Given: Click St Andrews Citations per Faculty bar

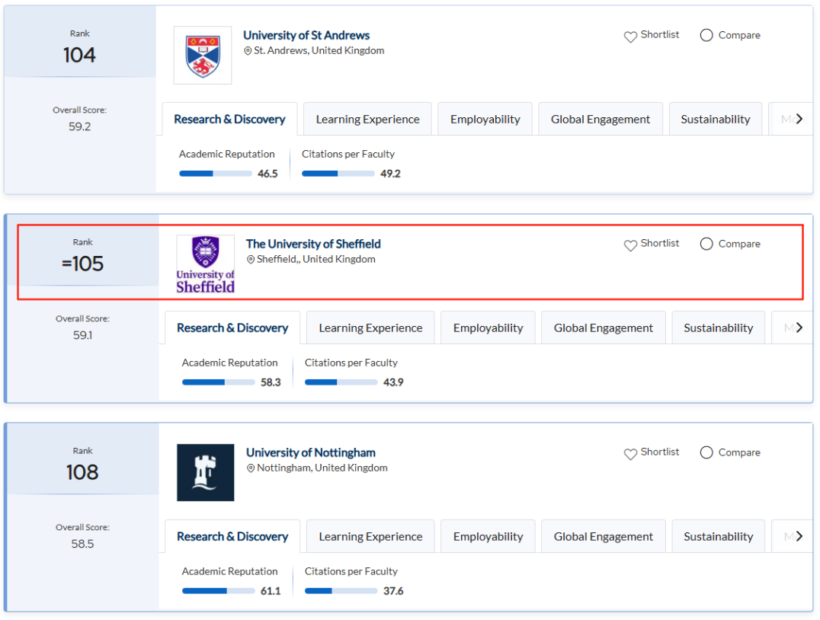Looking at the screenshot, I should [338, 174].
